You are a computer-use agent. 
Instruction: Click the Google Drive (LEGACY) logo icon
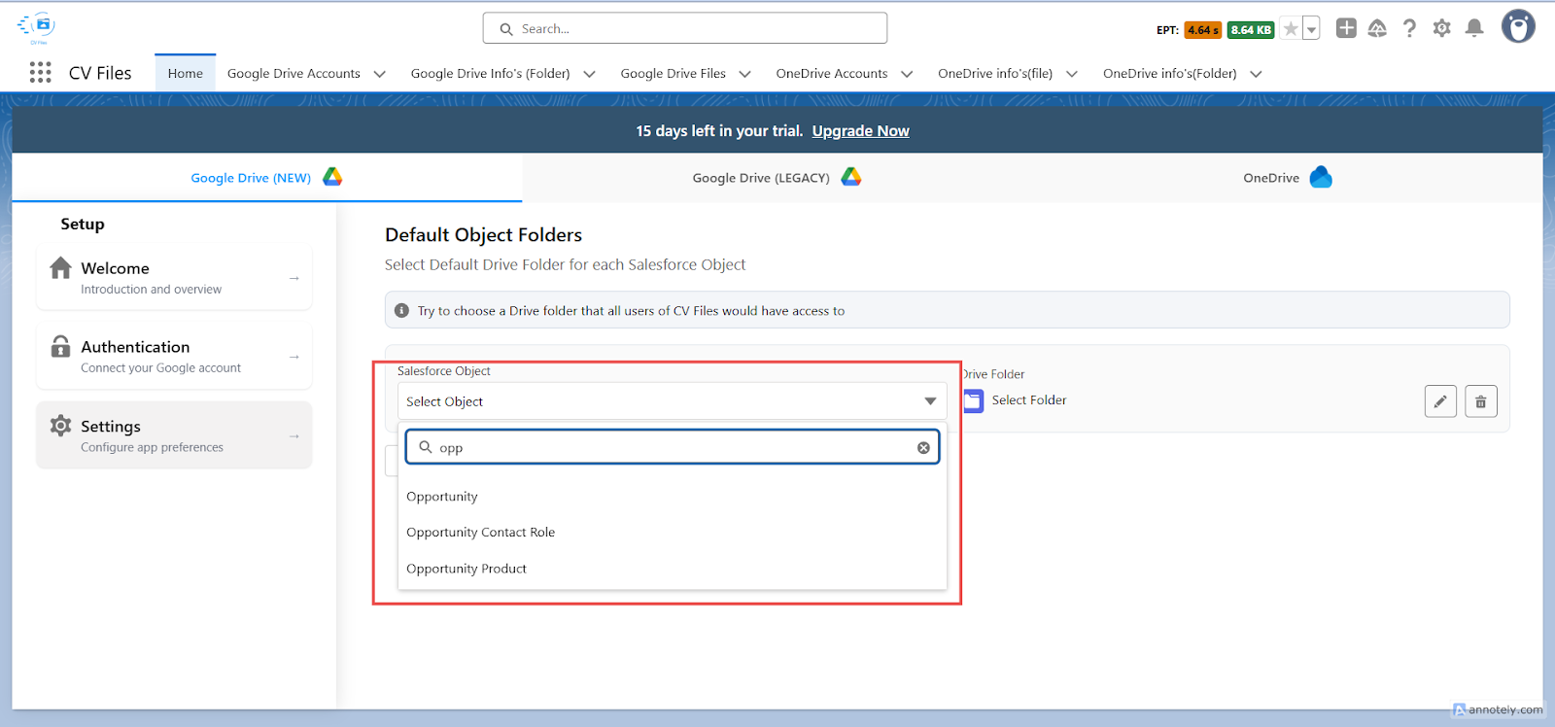[851, 177]
